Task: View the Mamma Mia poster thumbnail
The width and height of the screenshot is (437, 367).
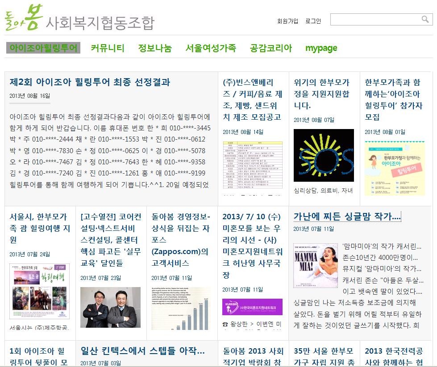Action: click(x=316, y=266)
